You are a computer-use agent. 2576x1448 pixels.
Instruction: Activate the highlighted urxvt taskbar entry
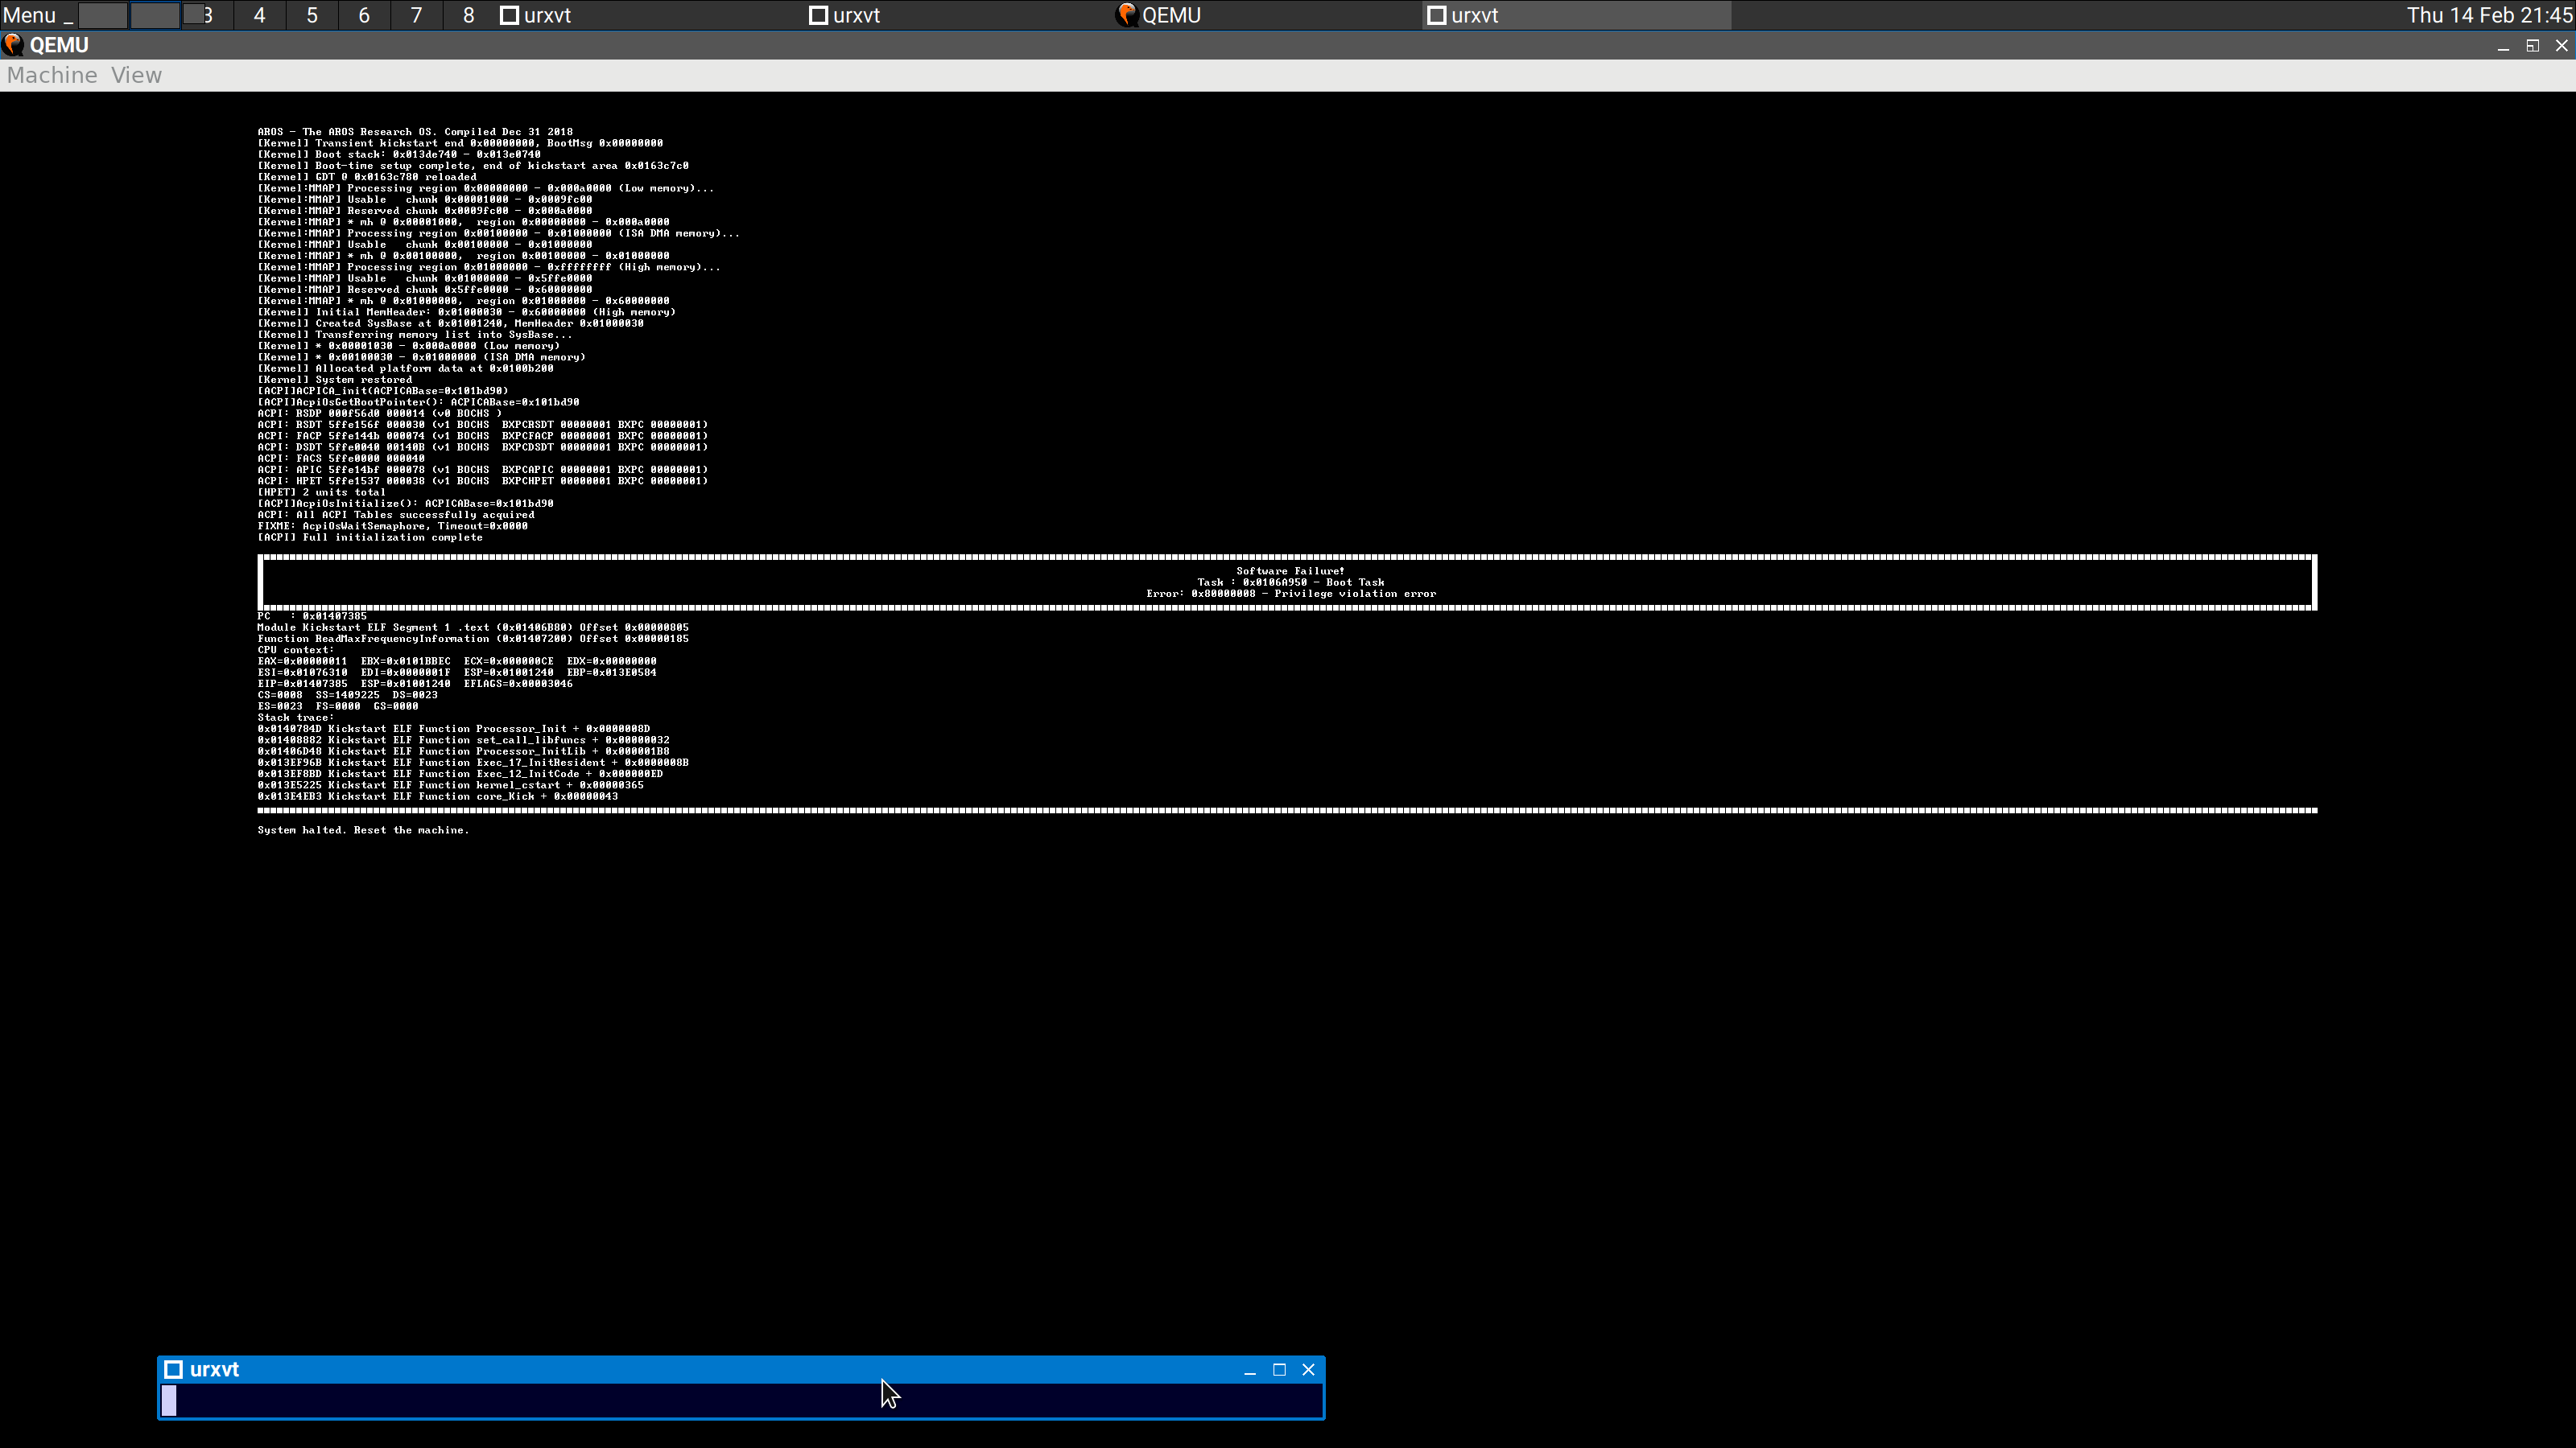pos(1576,15)
